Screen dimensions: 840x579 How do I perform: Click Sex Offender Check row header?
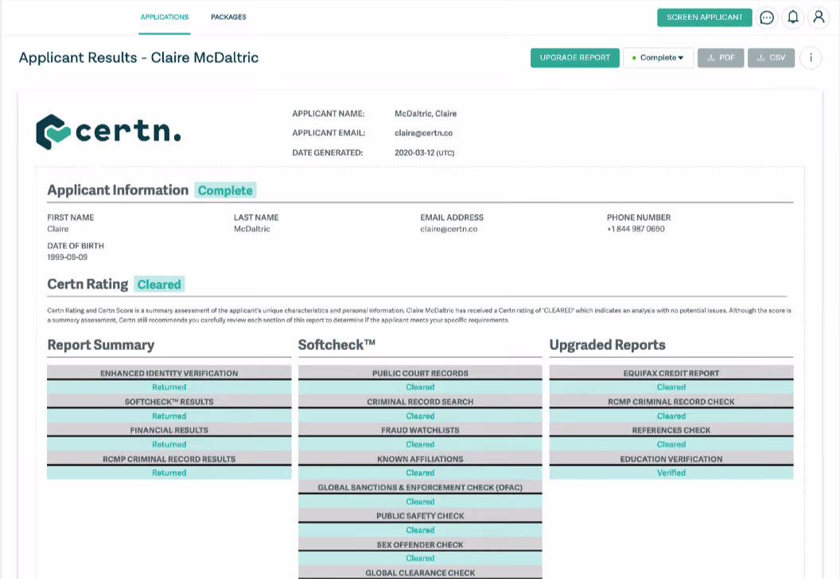[420, 545]
